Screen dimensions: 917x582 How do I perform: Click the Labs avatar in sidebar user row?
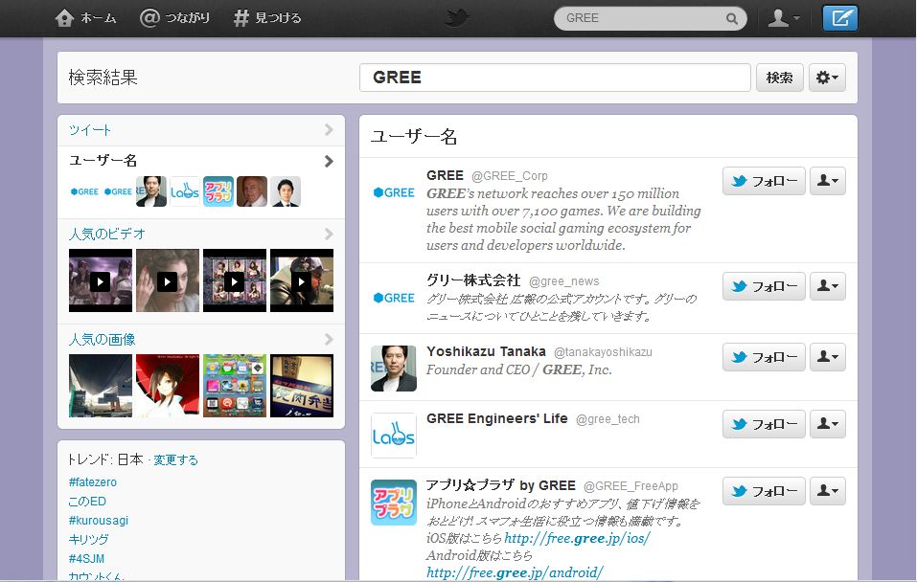(x=185, y=191)
